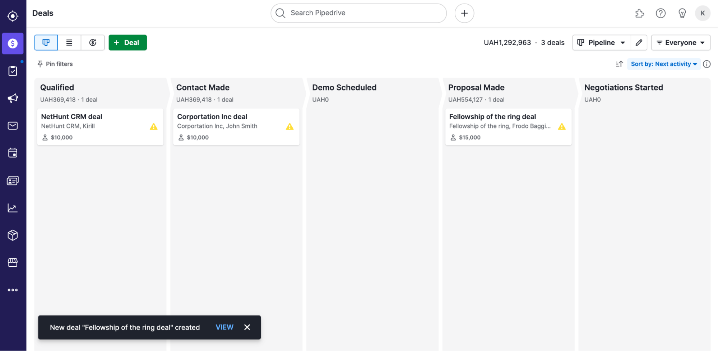Open the Deals tab header
This screenshot has height=351, width=718.
pyautogui.click(x=42, y=13)
